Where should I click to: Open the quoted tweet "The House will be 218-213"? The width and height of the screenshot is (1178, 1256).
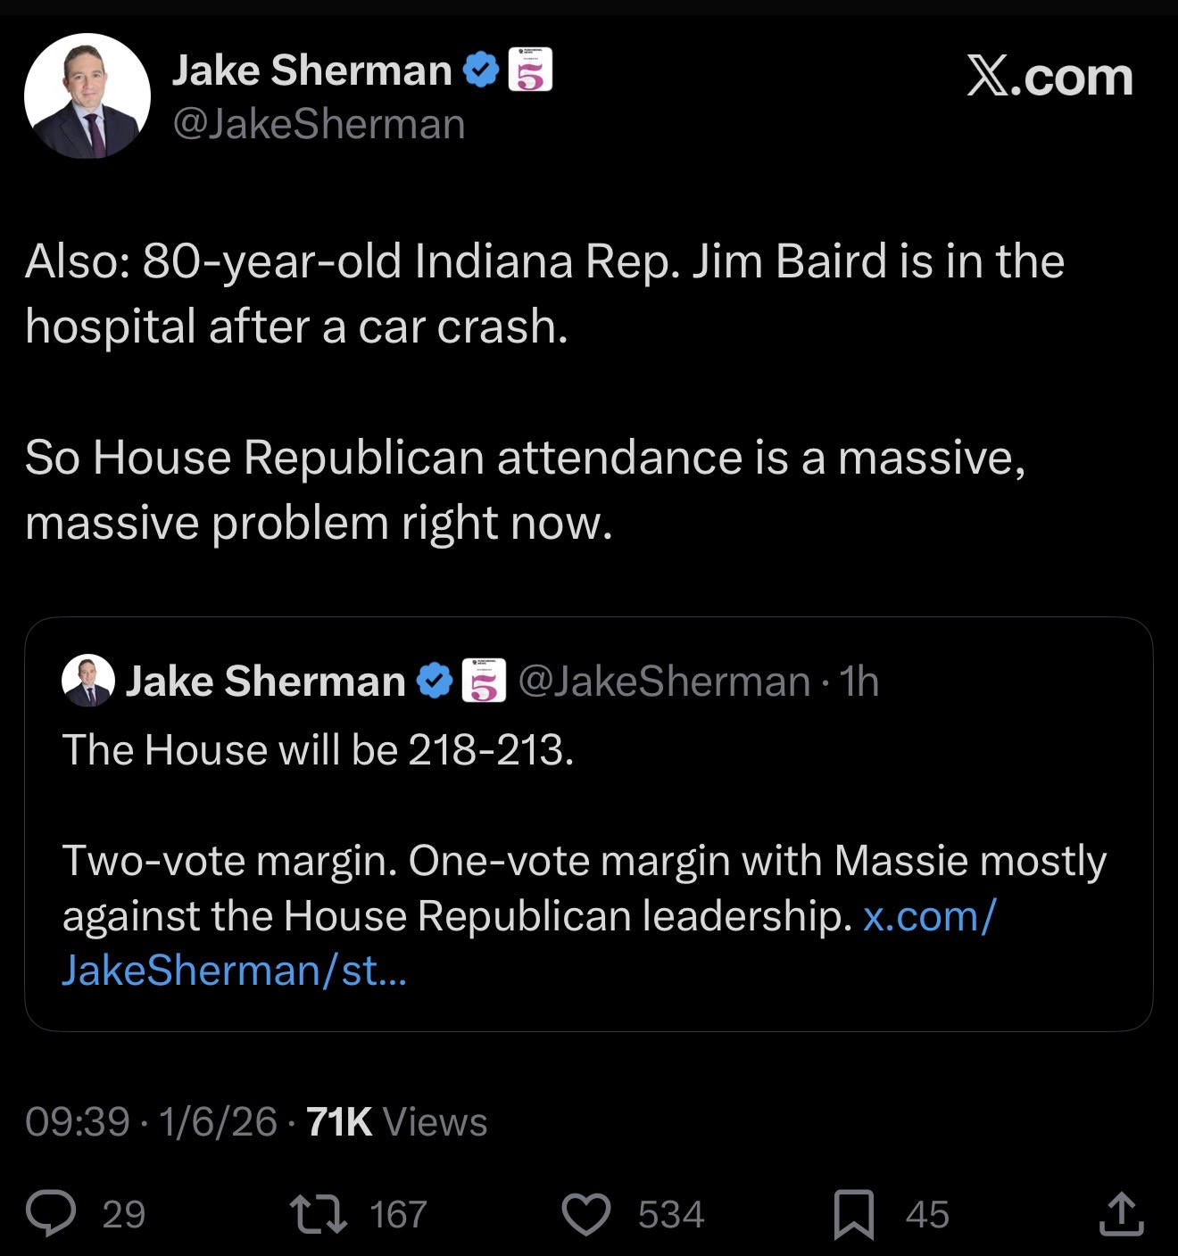click(x=318, y=750)
